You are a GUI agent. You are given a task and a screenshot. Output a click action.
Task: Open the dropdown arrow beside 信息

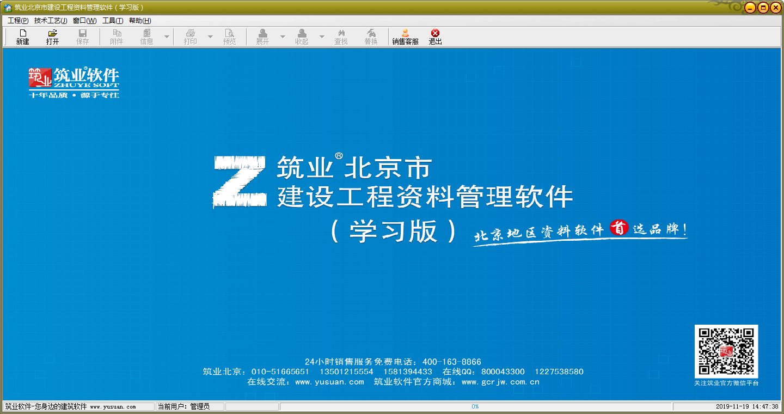167,36
